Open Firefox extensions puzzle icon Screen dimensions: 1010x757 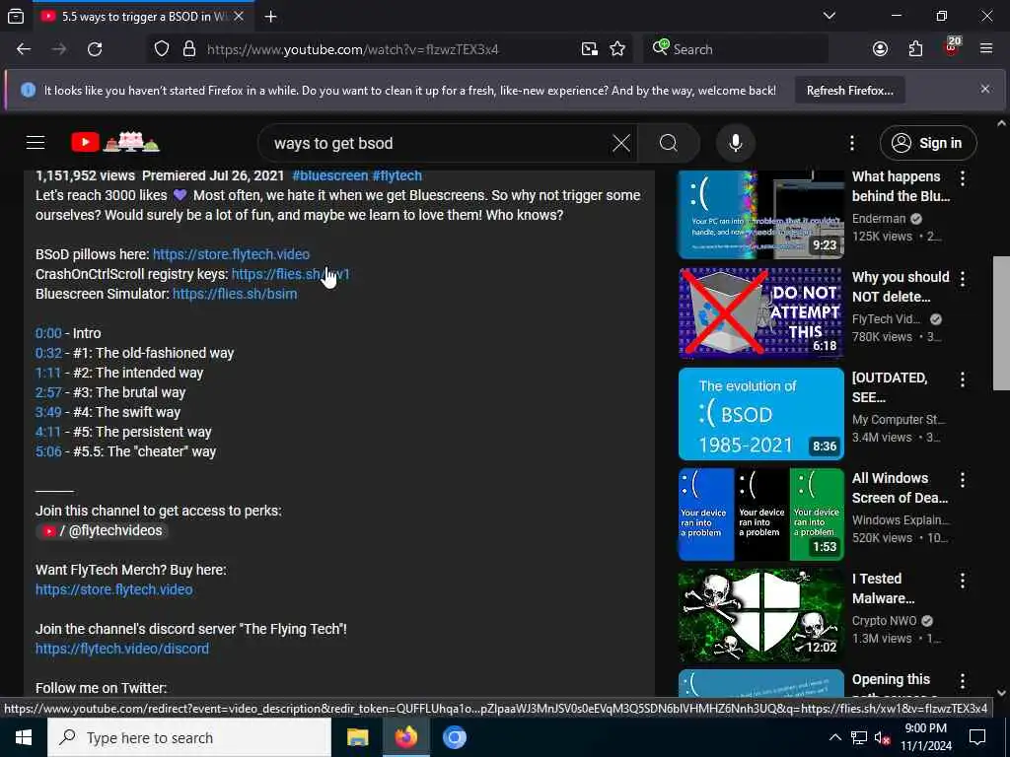click(x=915, y=49)
